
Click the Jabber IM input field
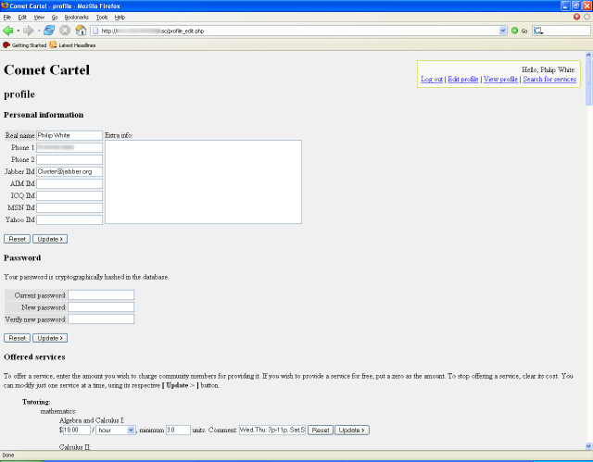[69, 171]
